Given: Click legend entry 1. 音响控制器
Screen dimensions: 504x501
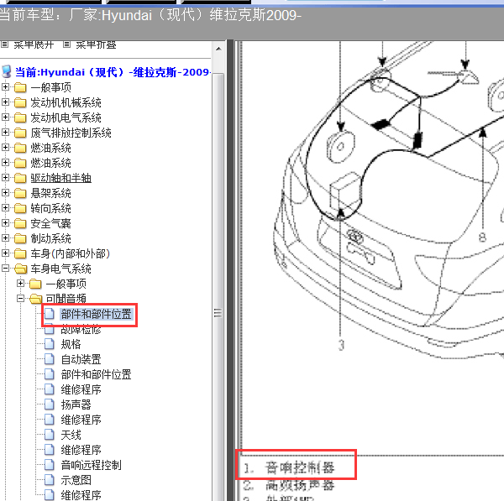Looking at the screenshot, I should click(x=289, y=467).
